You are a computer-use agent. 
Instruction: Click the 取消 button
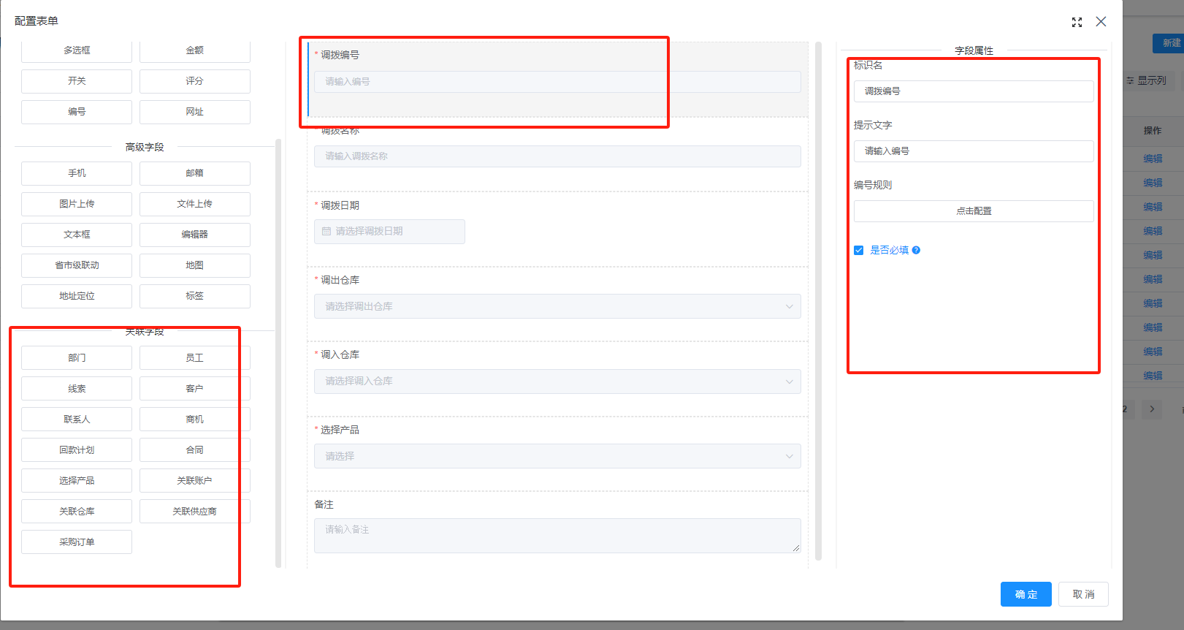[1083, 594]
